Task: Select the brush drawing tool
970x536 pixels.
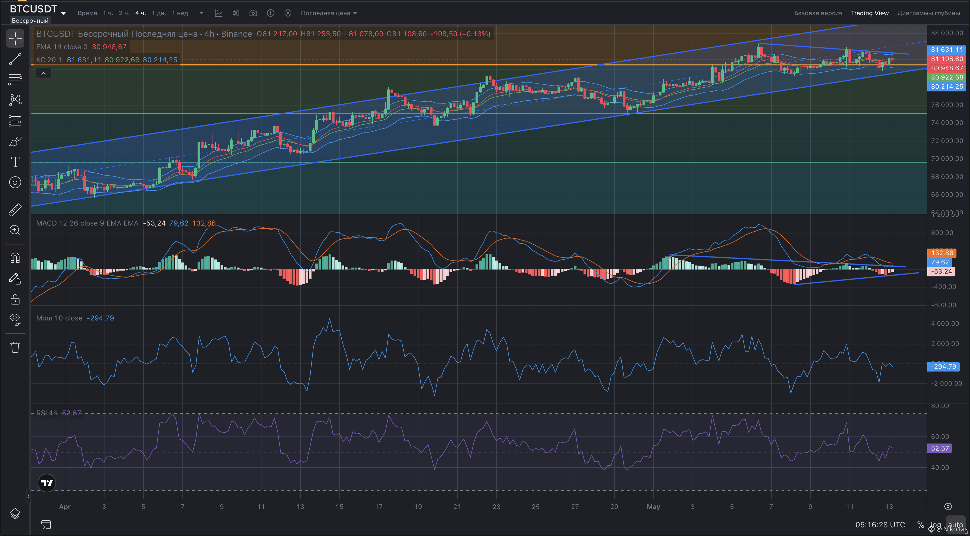Action: tap(15, 141)
